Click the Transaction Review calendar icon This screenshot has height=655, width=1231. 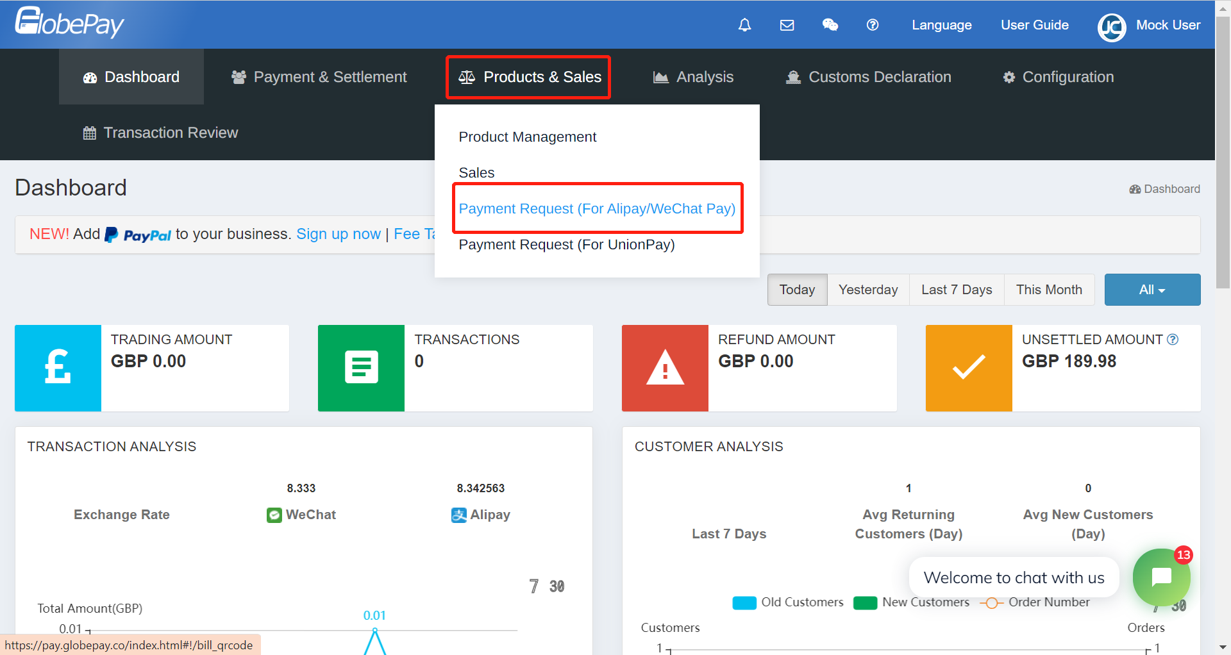click(90, 133)
